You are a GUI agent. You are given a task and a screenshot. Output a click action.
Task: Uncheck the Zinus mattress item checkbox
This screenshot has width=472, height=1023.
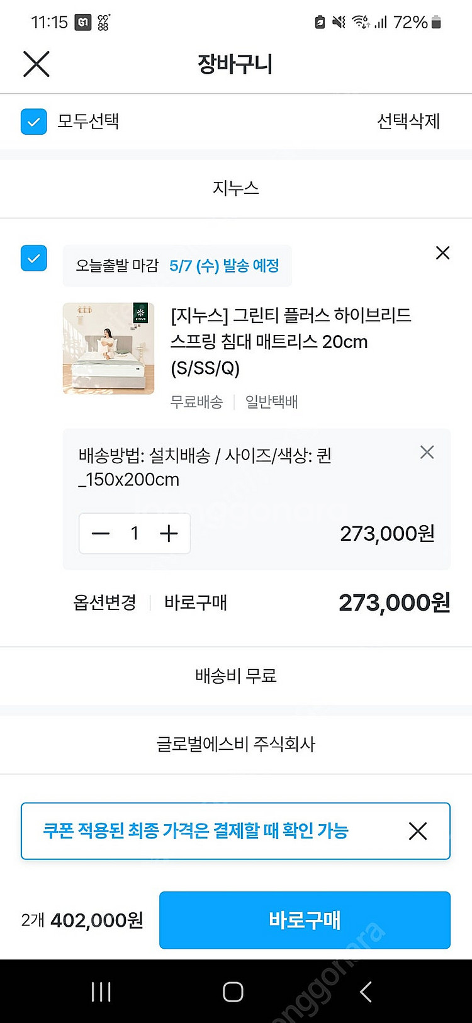(34, 258)
